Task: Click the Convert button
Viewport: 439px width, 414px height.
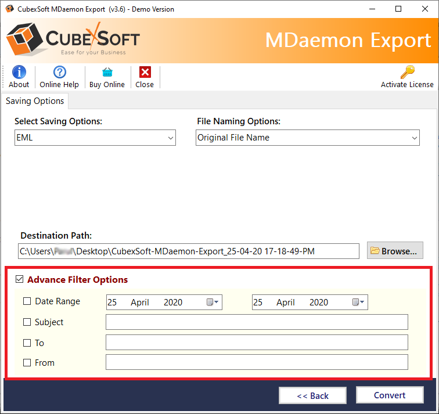Action: [389, 395]
